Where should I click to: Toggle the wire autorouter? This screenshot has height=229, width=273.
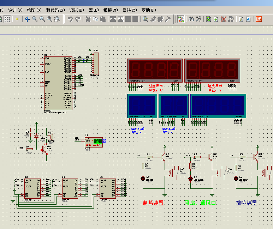click(181, 19)
